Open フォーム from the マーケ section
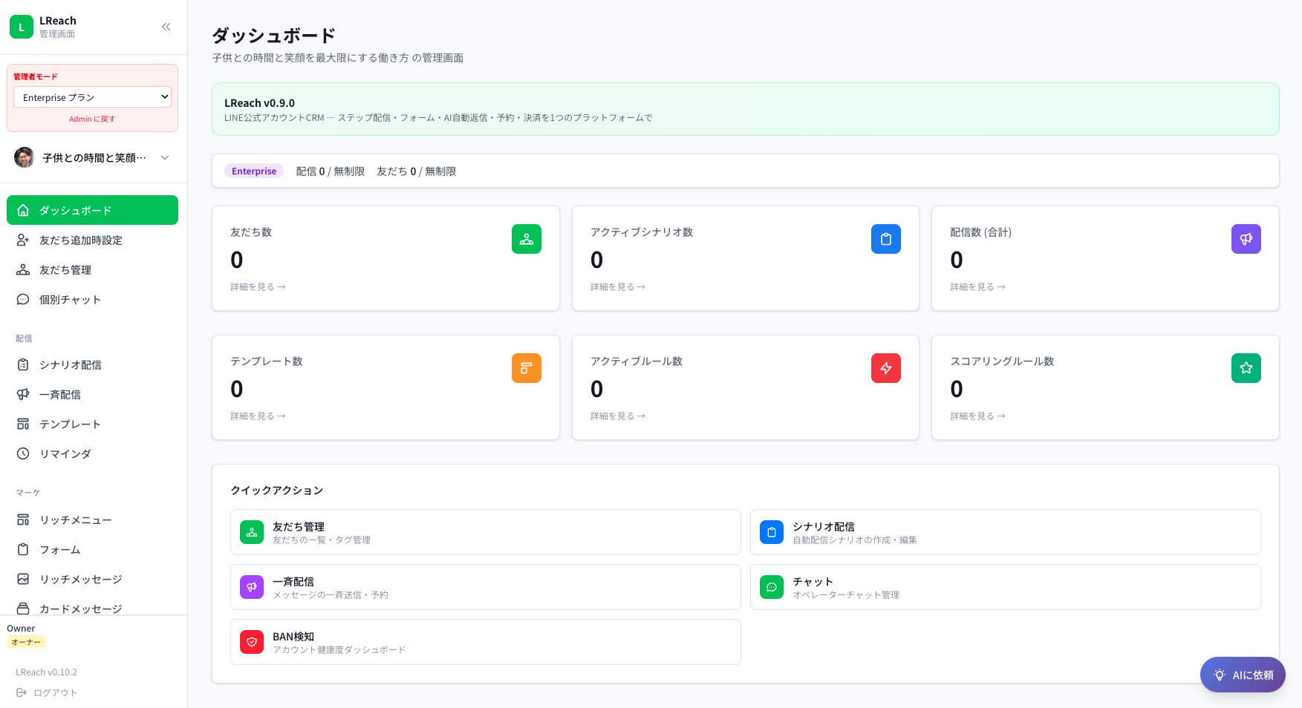The image size is (1302, 708). (59, 549)
